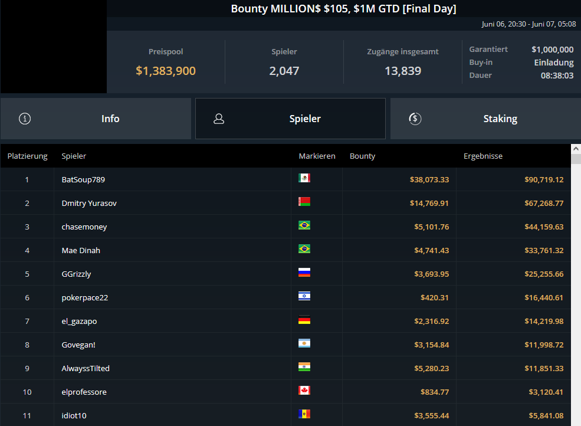Click the India flag for AlwayssTilted
The width and height of the screenshot is (581, 426).
tap(304, 366)
